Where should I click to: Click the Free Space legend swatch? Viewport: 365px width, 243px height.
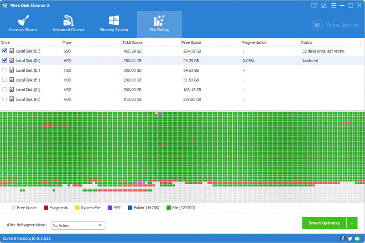coord(14,207)
